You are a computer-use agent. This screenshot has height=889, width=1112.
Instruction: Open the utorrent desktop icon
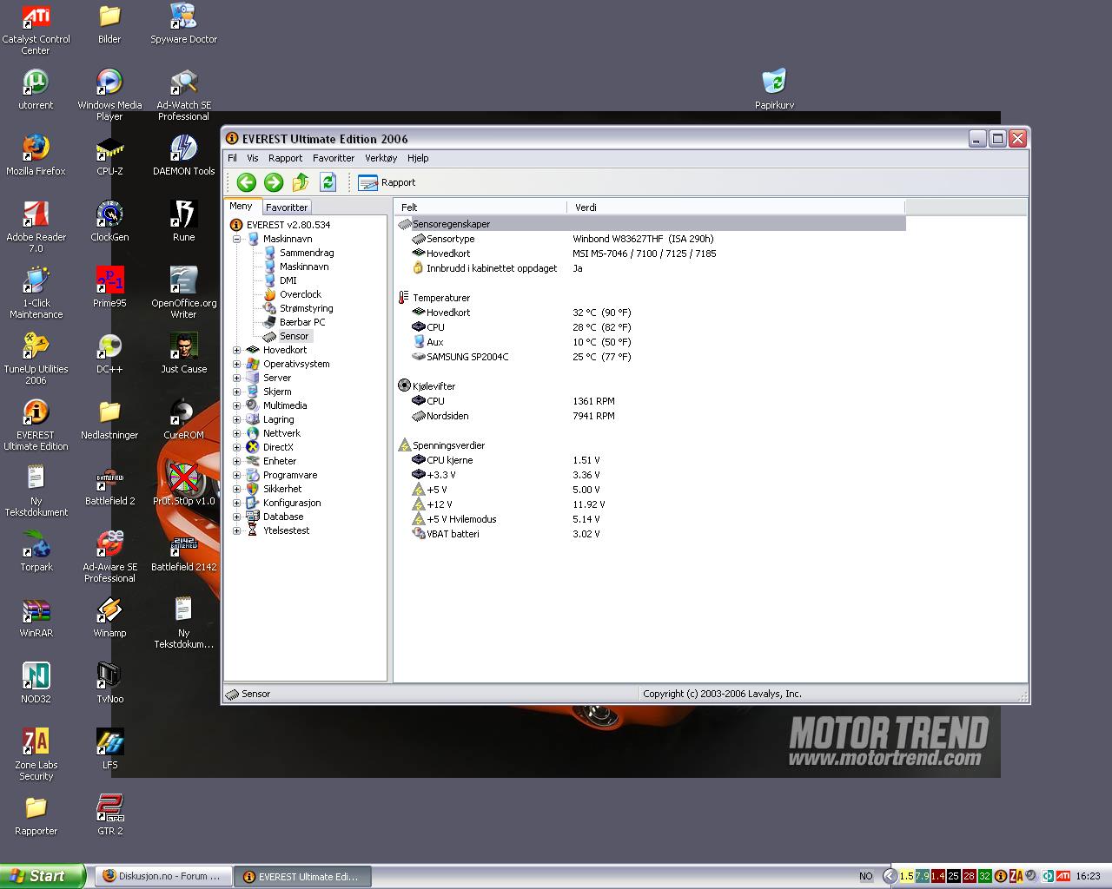tap(36, 89)
